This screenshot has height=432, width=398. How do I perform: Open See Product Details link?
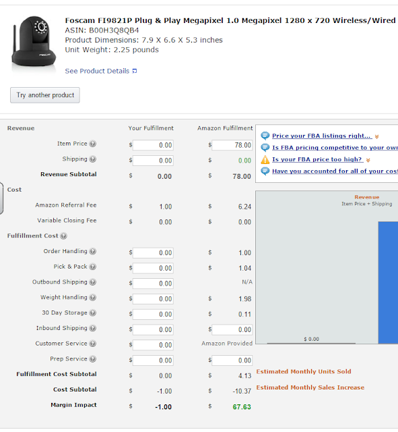coord(97,71)
